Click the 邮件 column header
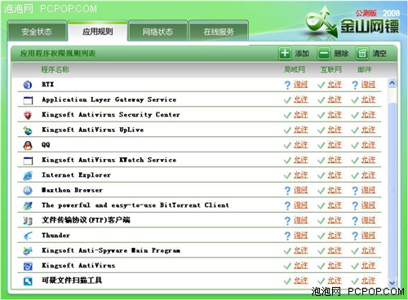The image size is (408, 300). tap(365, 69)
